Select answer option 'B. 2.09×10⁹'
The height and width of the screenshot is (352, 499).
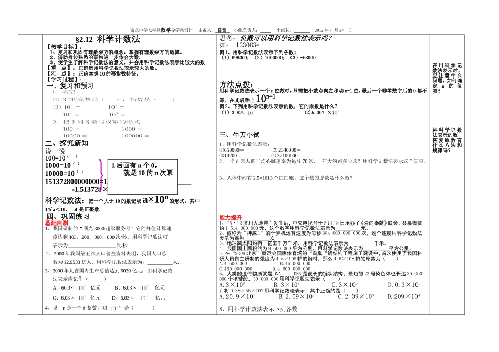tap(296, 297)
